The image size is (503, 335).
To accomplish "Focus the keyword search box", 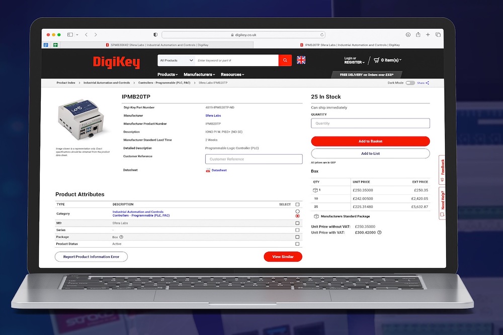I will (237, 60).
